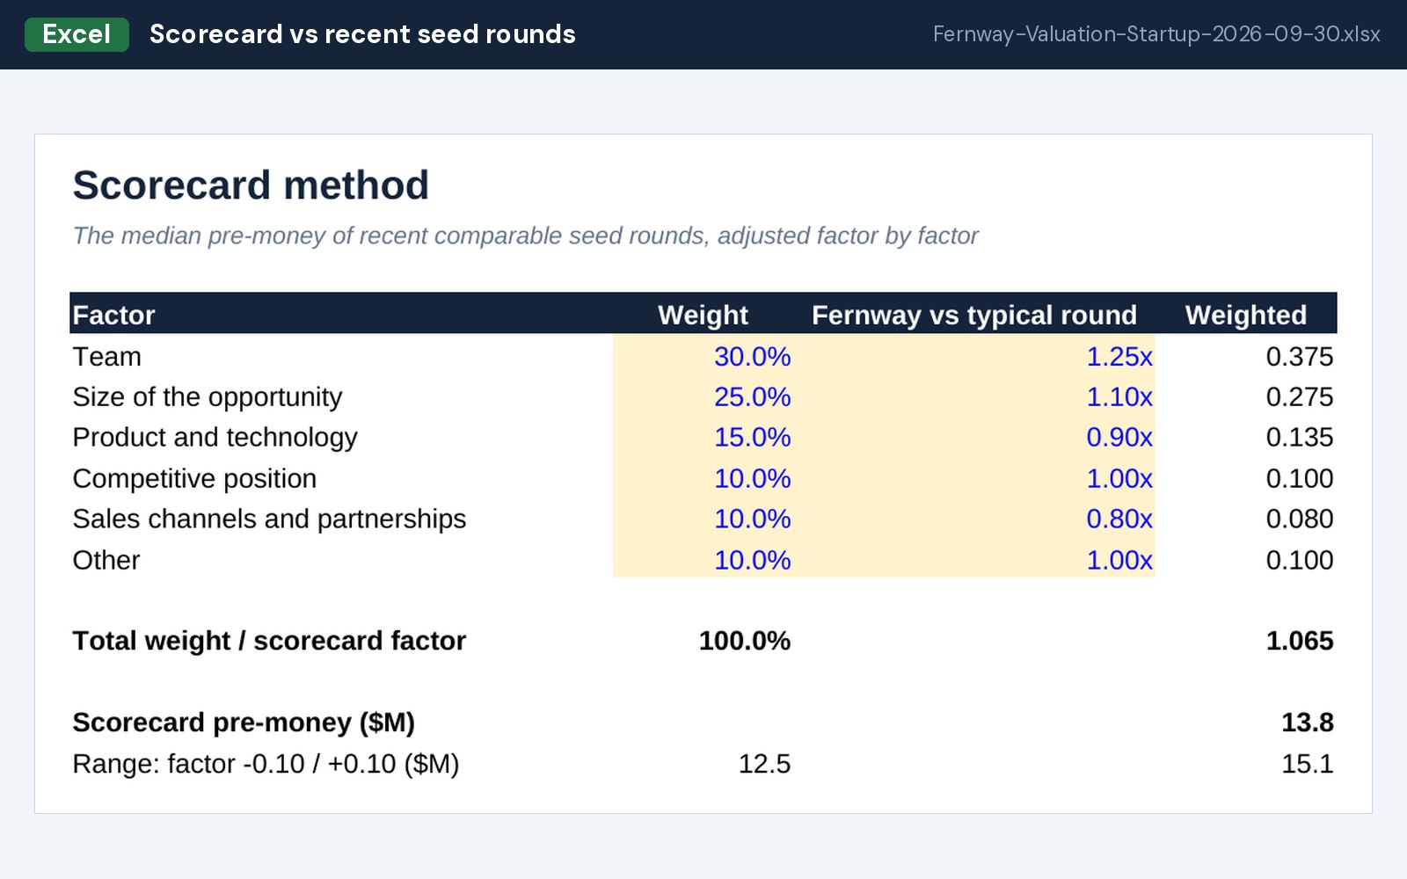Click the 'Fernway vs typical round' header
This screenshot has height=879, width=1407.
coord(973,315)
